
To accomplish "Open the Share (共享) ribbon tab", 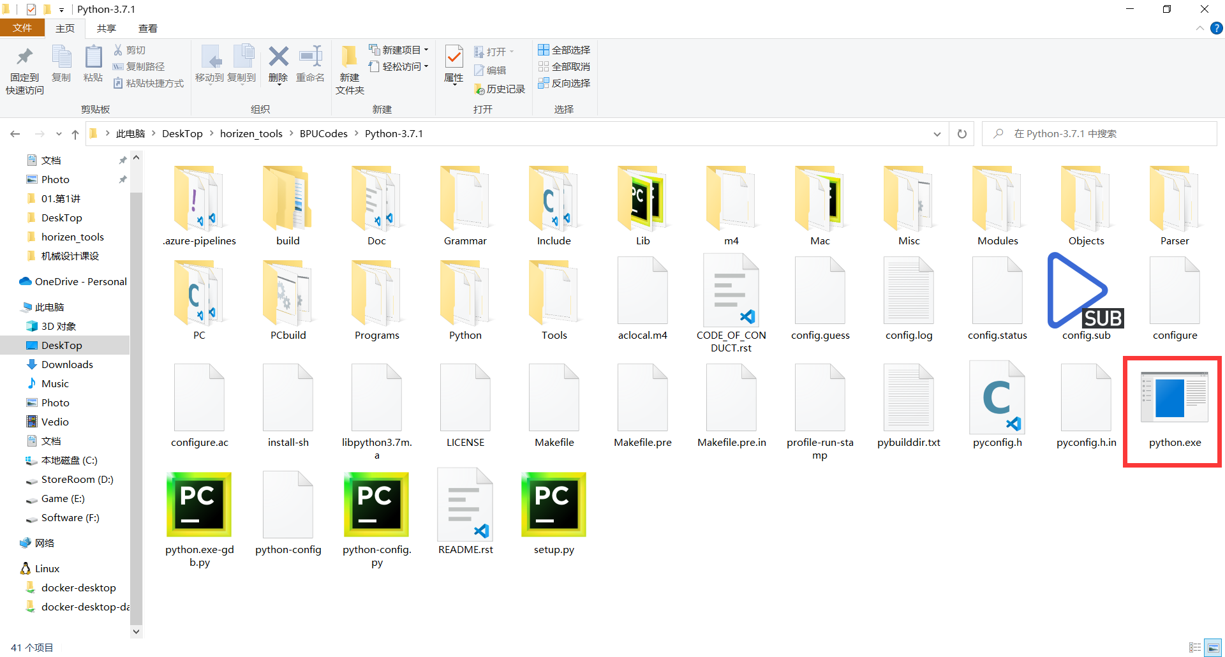I will (x=107, y=28).
